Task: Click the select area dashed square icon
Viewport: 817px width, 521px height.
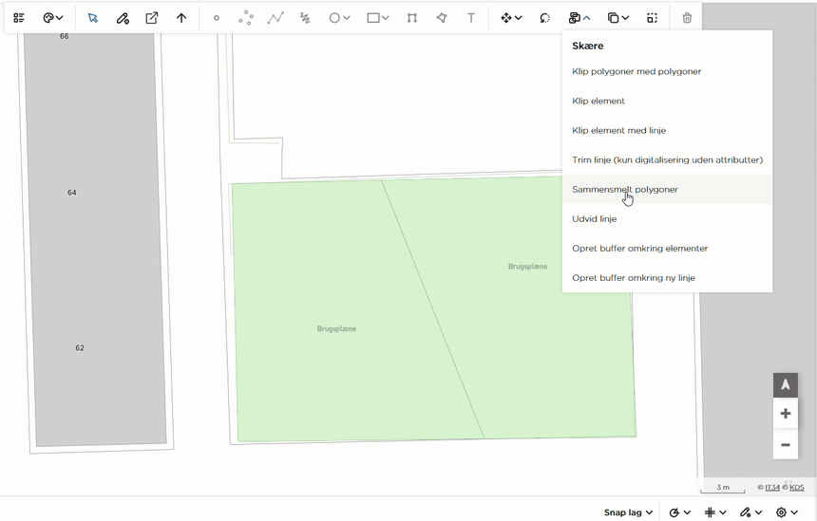Action: point(652,18)
